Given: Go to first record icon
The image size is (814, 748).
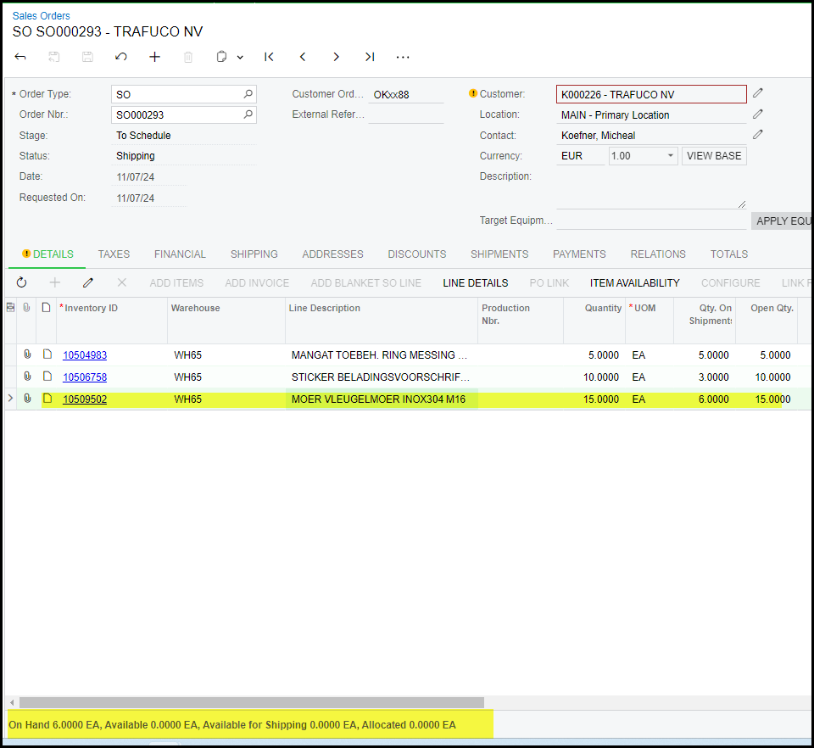Looking at the screenshot, I should click(x=269, y=57).
